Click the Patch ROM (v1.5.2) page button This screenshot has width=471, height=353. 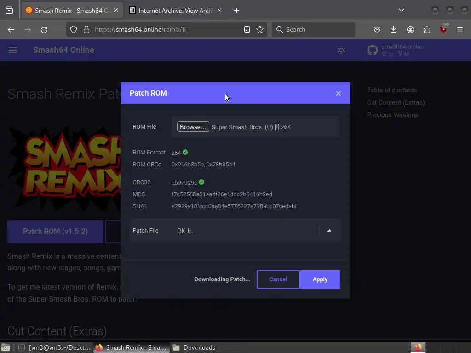55,232
